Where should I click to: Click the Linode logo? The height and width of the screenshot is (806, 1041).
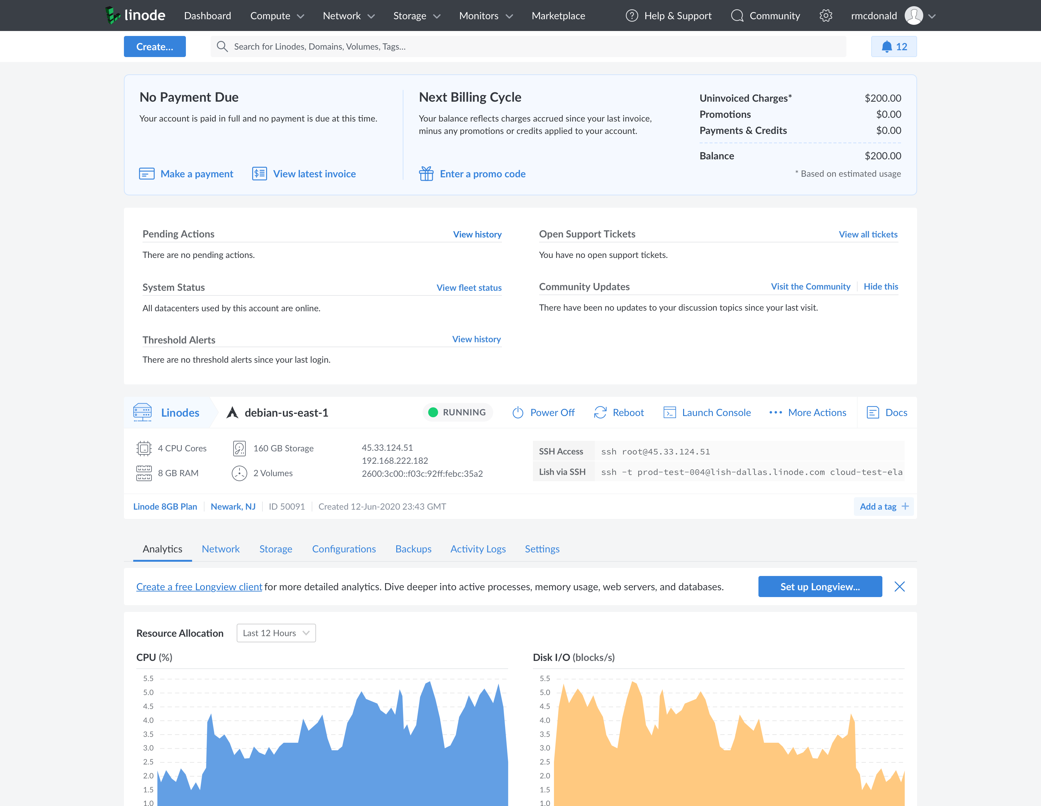pos(135,15)
